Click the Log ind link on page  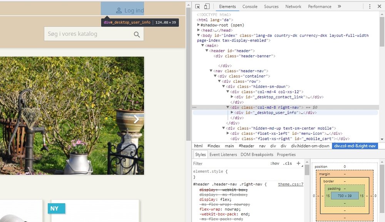(x=134, y=10)
